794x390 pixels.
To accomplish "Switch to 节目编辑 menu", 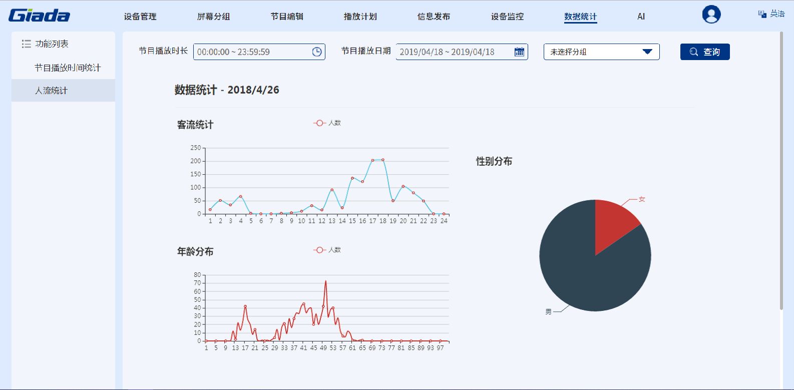I will (287, 17).
